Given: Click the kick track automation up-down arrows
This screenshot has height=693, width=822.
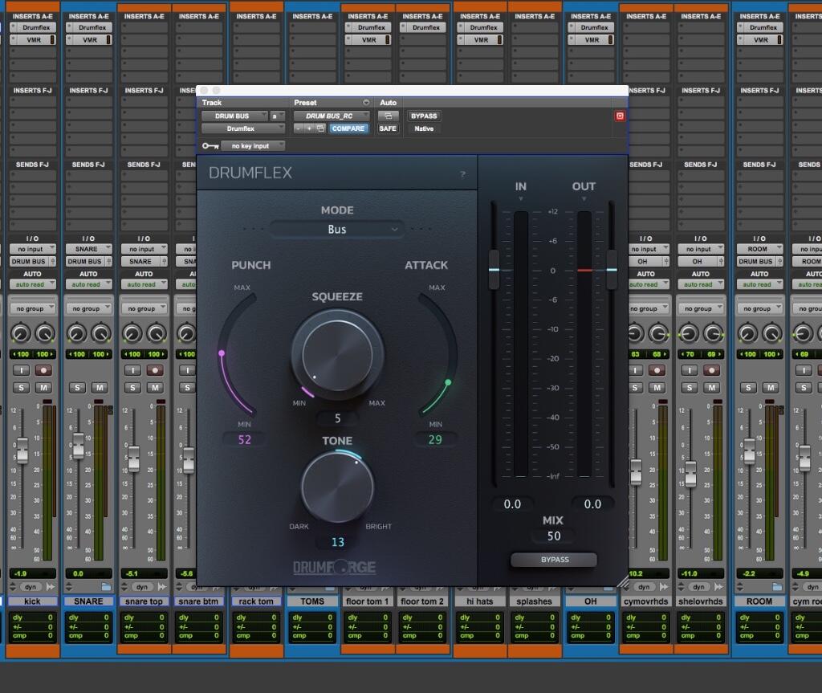Looking at the screenshot, I should tap(13, 586).
